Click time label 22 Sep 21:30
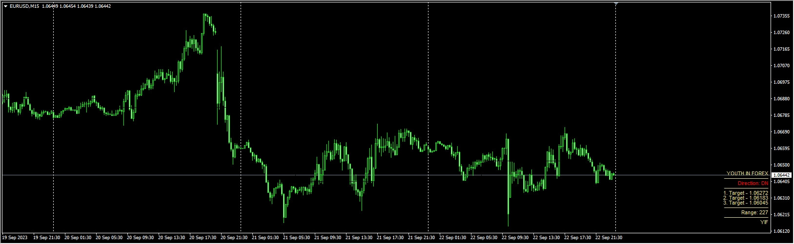The image size is (794, 244). (x=609, y=238)
